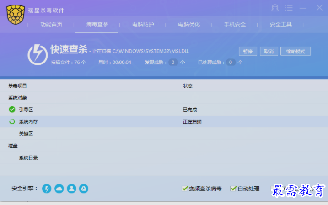Select the lightning security engine icon
Viewport: 328px width, 205px height.
(47, 189)
